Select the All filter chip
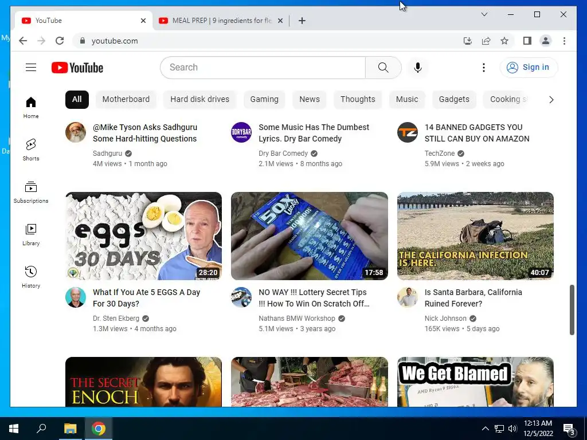The image size is (587, 440). tap(77, 100)
